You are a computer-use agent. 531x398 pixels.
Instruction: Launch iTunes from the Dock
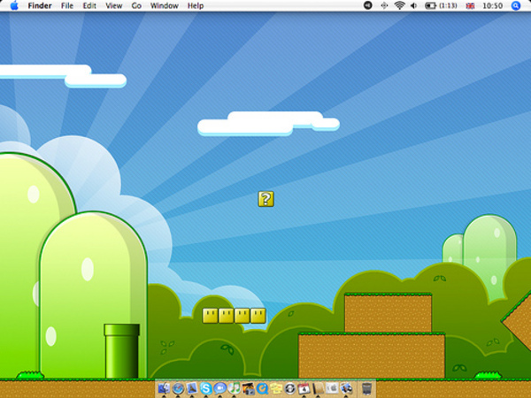click(234, 388)
